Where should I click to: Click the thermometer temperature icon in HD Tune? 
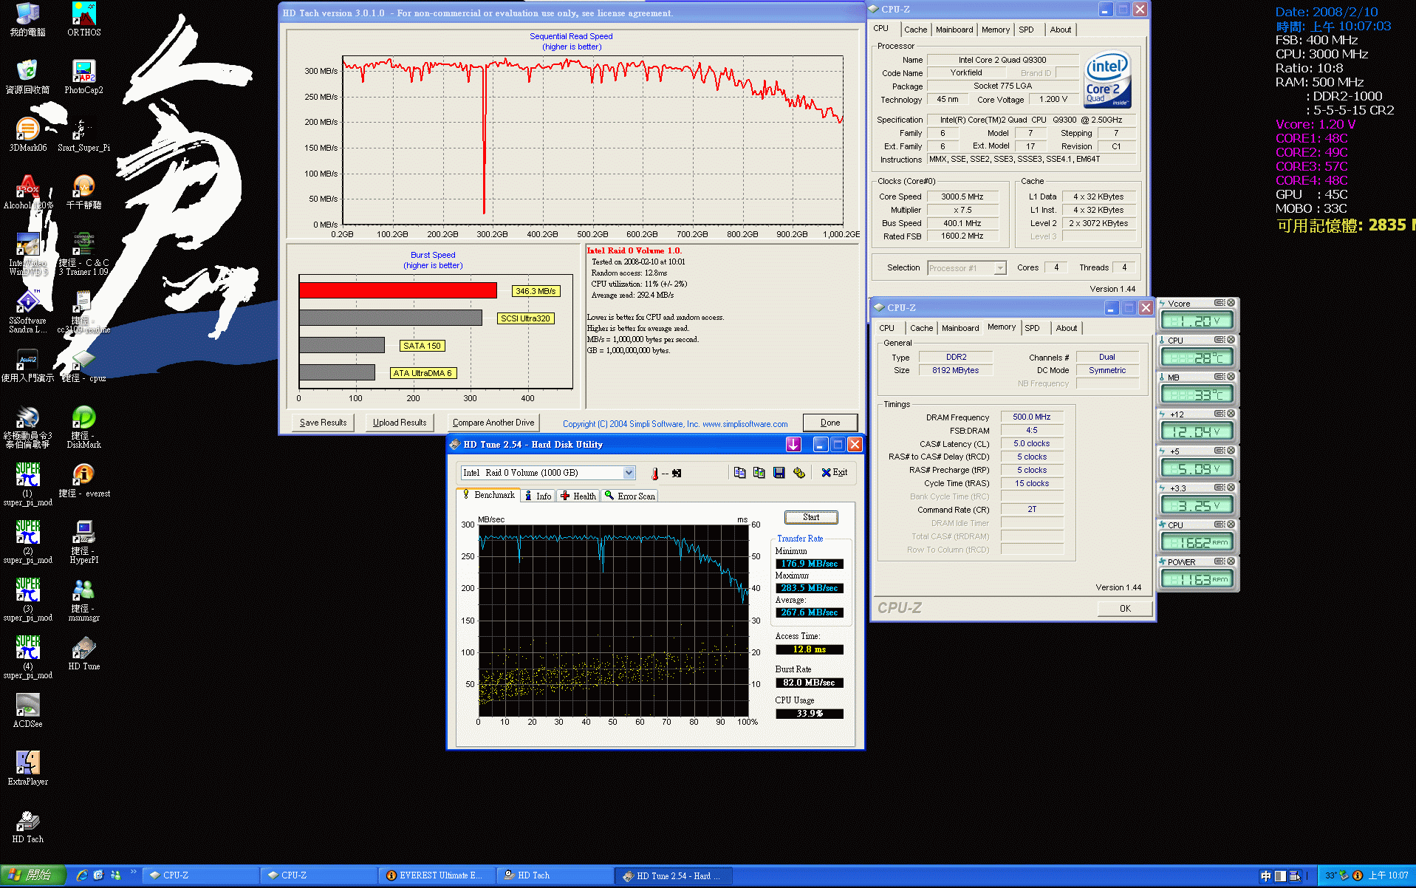pyautogui.click(x=654, y=474)
